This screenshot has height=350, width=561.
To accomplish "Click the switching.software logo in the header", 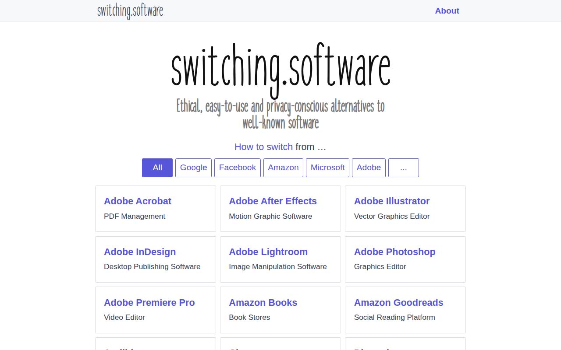I will [130, 11].
